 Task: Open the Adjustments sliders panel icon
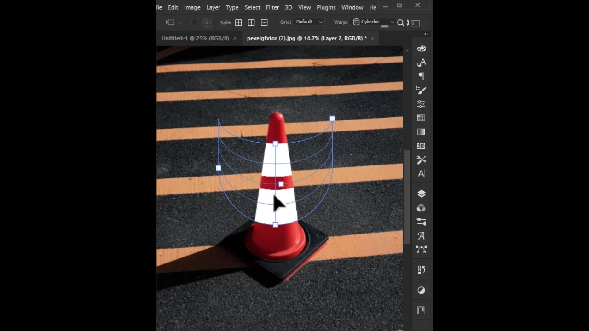coord(422,104)
